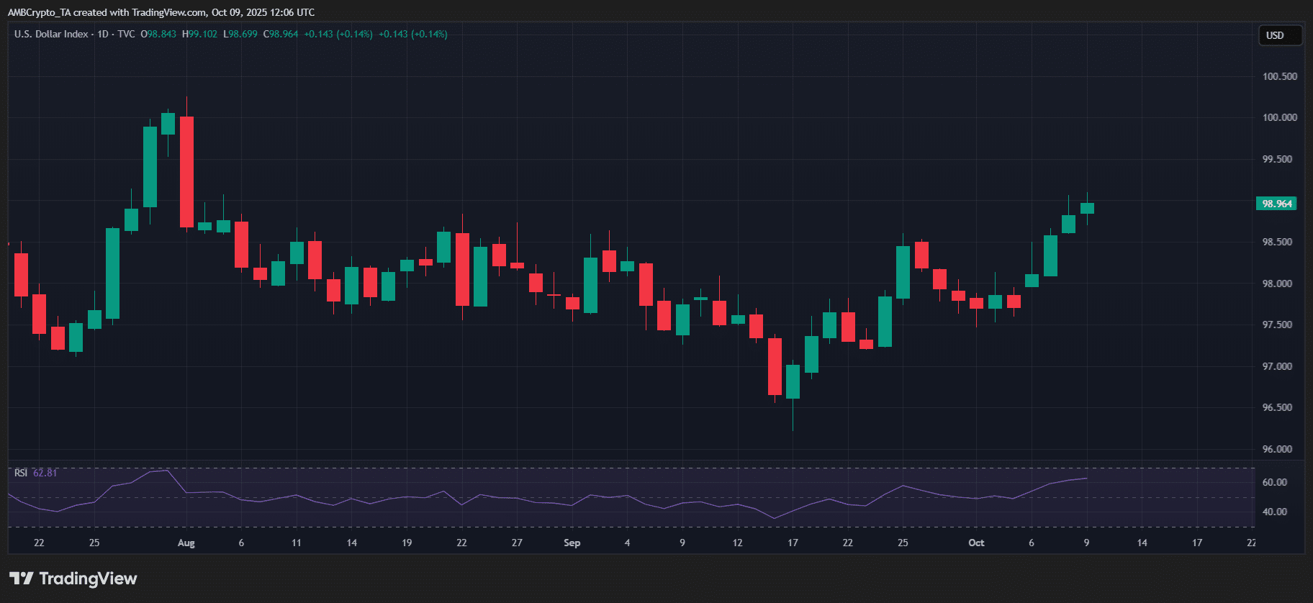Click the green 98.964 current price tag
The image size is (1313, 603).
[x=1276, y=204]
